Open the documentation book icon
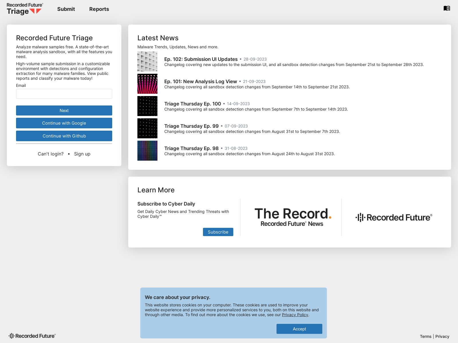Viewport: 458px width, 343px height. point(447,8)
